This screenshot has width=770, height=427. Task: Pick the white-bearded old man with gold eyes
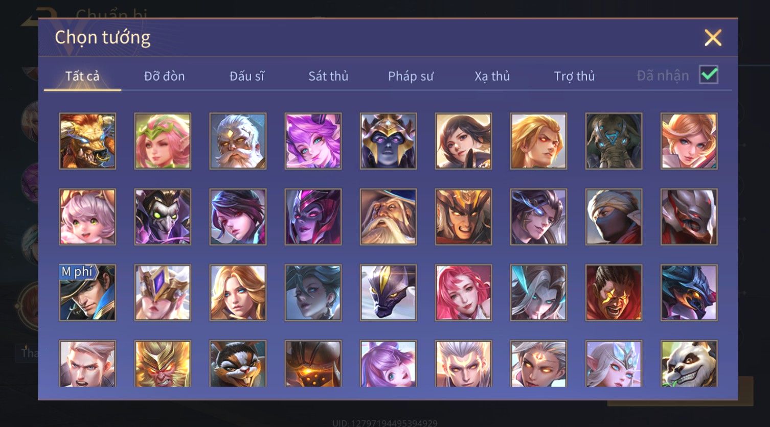click(x=238, y=141)
